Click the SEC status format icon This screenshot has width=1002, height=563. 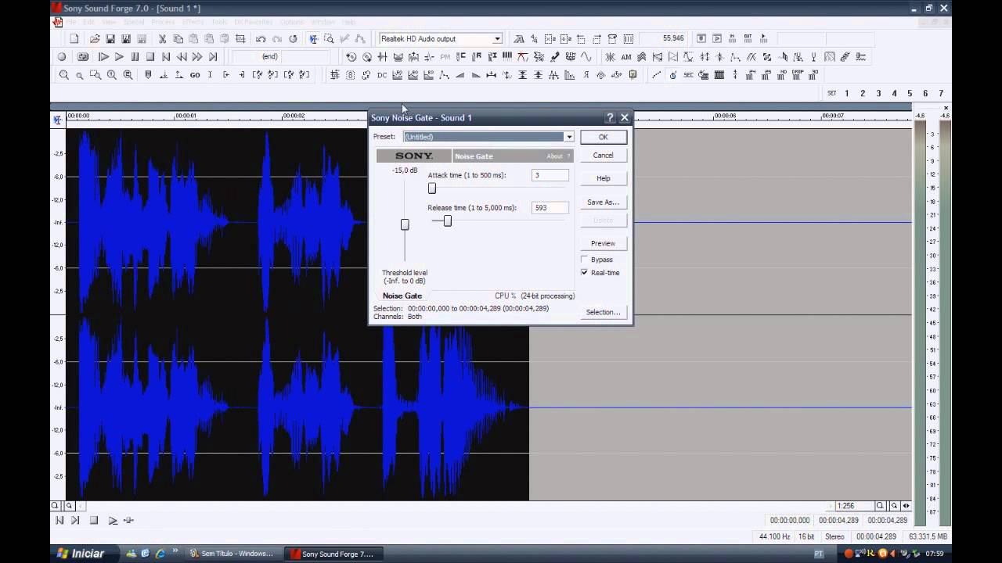tap(688, 75)
